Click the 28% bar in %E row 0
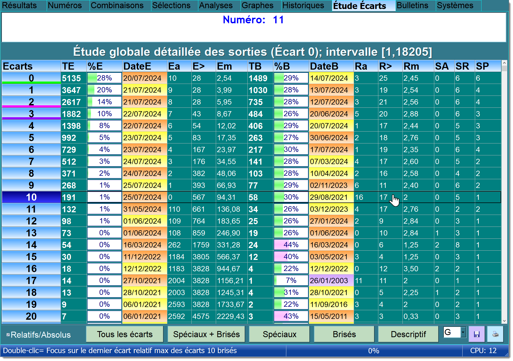The height and width of the screenshot is (361, 513). [x=104, y=78]
